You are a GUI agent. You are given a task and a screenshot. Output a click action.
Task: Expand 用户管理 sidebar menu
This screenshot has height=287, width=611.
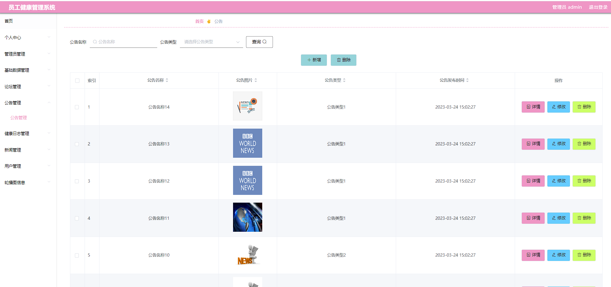28,166
